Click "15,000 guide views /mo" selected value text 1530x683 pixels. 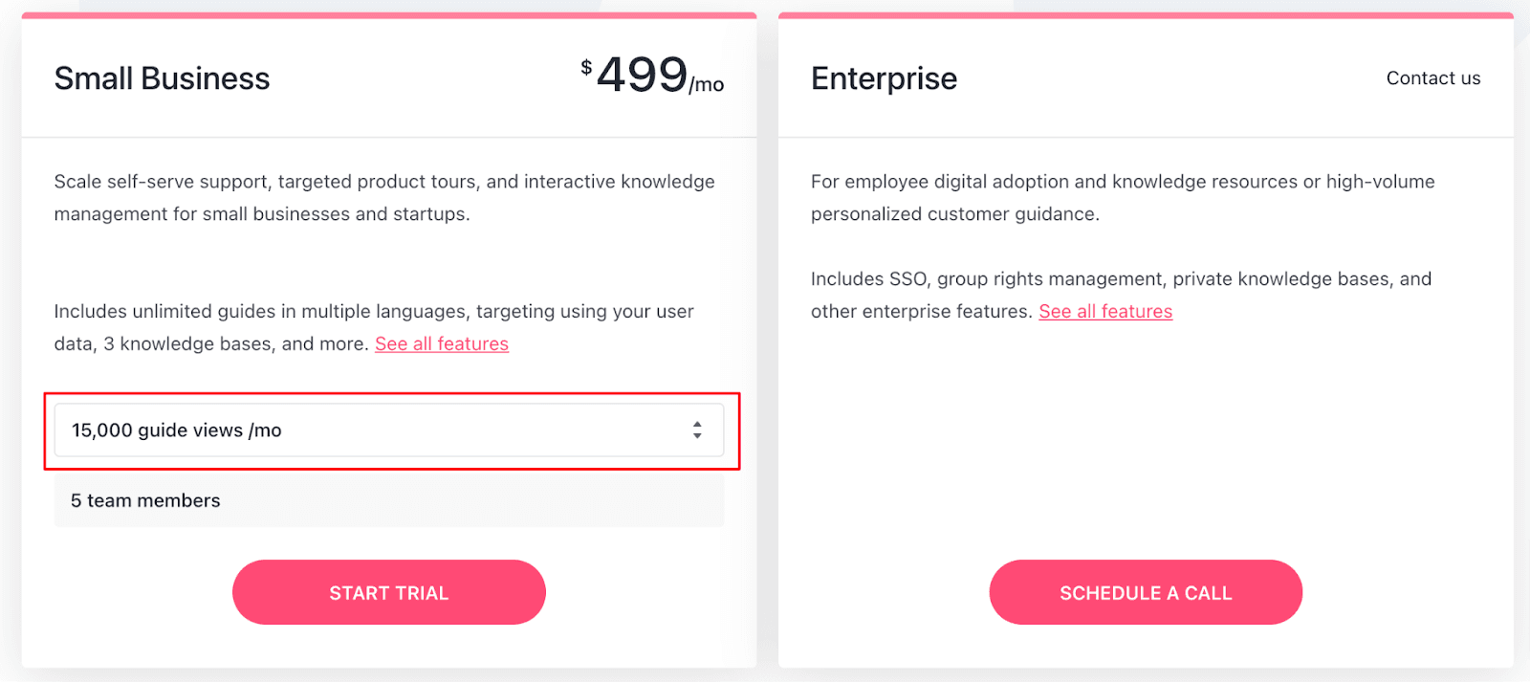coord(177,430)
